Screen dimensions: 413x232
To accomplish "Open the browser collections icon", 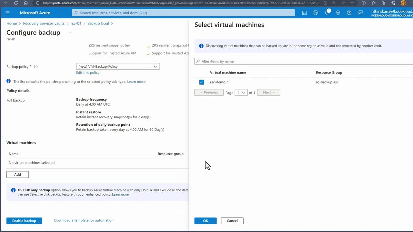I will tap(383, 3).
